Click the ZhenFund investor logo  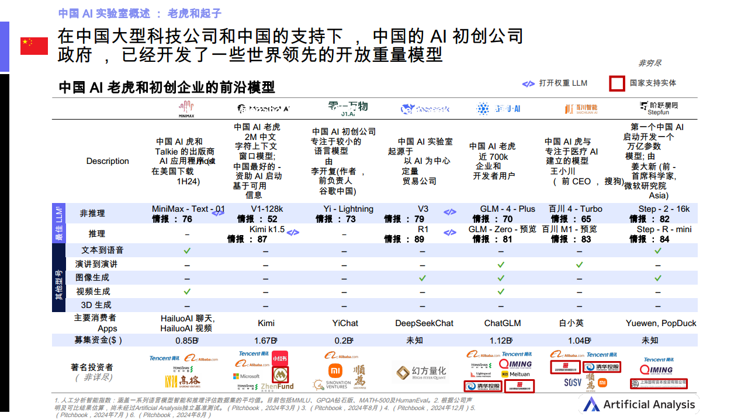278,386
